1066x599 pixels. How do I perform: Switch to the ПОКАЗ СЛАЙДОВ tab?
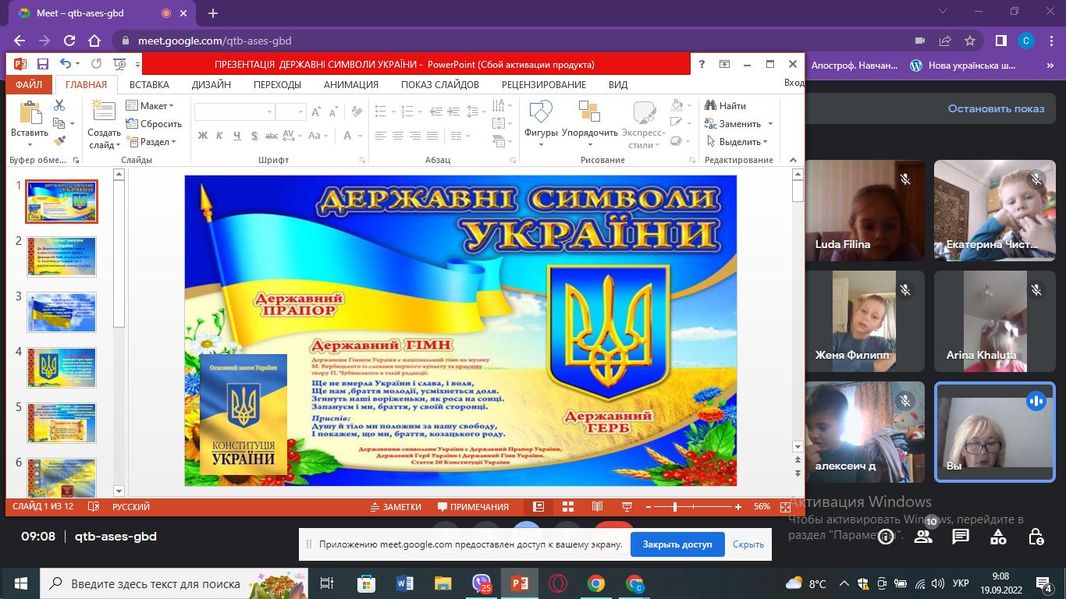(x=440, y=84)
